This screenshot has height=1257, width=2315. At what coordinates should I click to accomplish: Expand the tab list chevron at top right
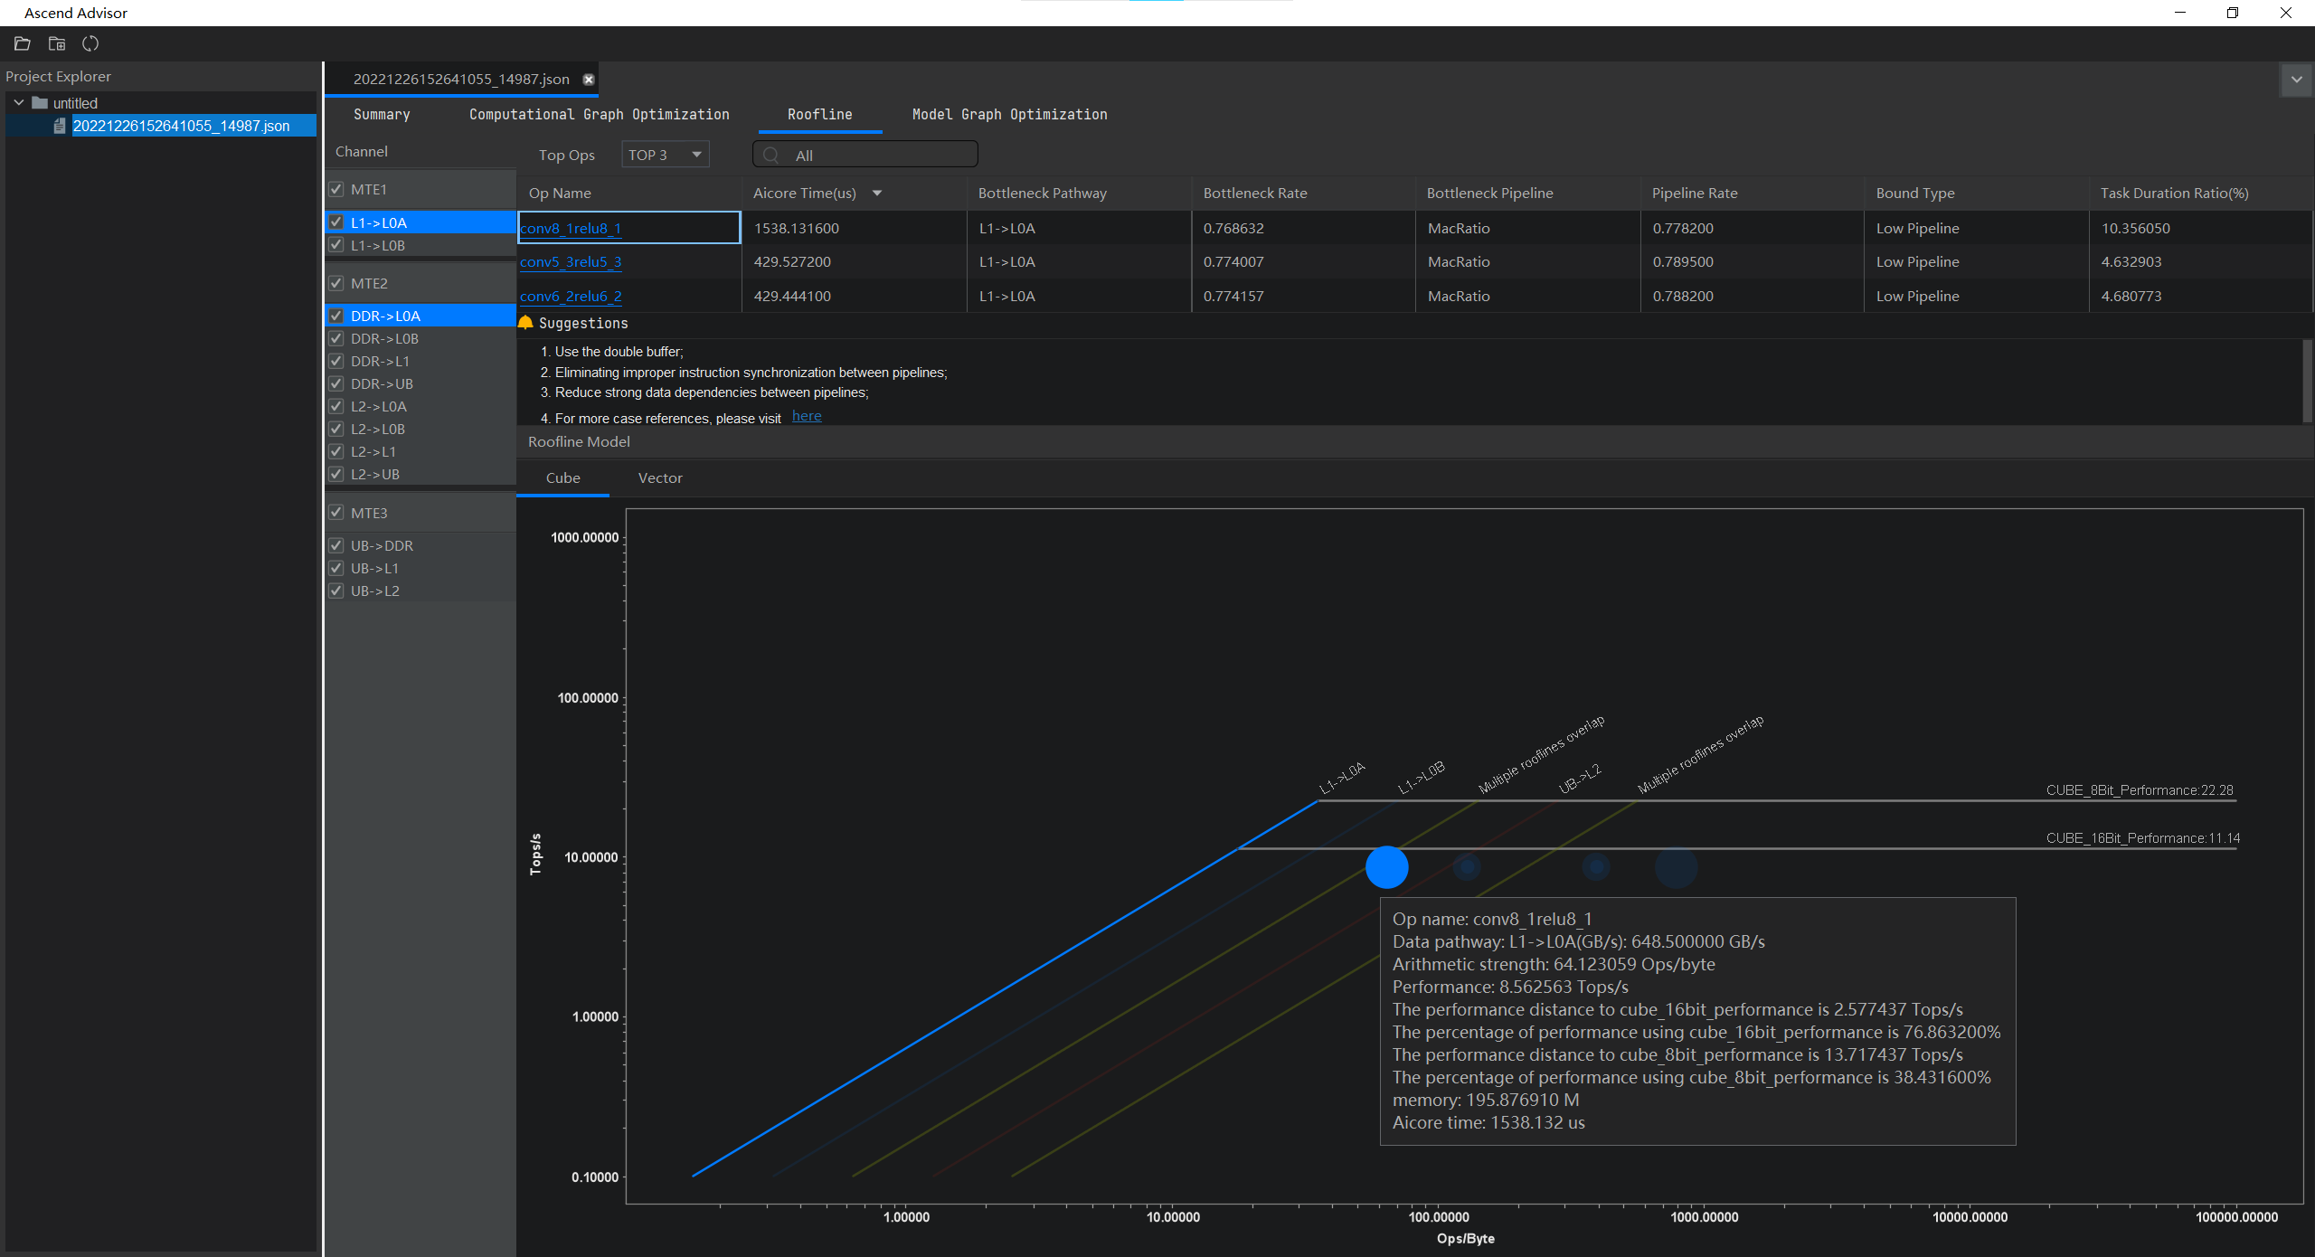click(2296, 80)
